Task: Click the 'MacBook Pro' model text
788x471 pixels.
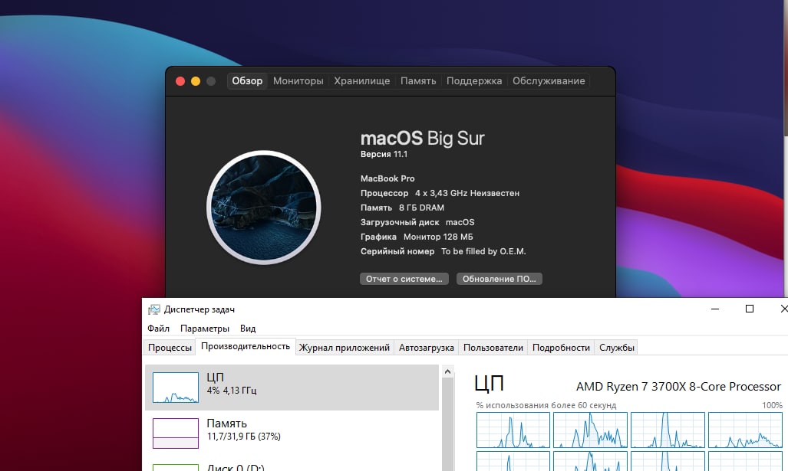Action: 387,178
